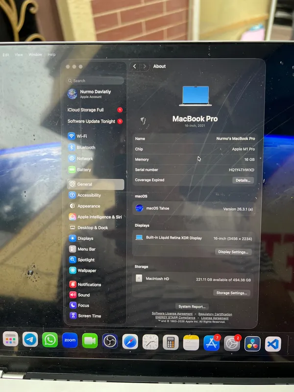This screenshot has height=392, width=294.
Task: Open FaceTime from the Dock
Action: pyautogui.click(x=90, y=341)
